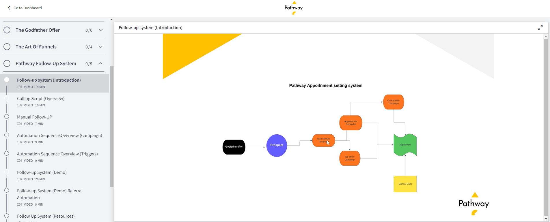
Task: Toggle The Godfather Offer completion circle
Action: [7, 30]
